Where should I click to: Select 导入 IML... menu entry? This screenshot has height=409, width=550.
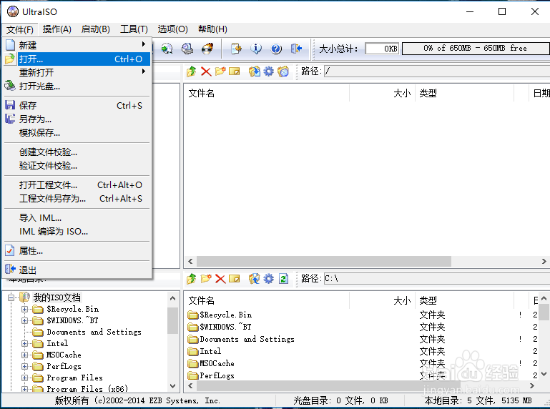[x=77, y=218]
